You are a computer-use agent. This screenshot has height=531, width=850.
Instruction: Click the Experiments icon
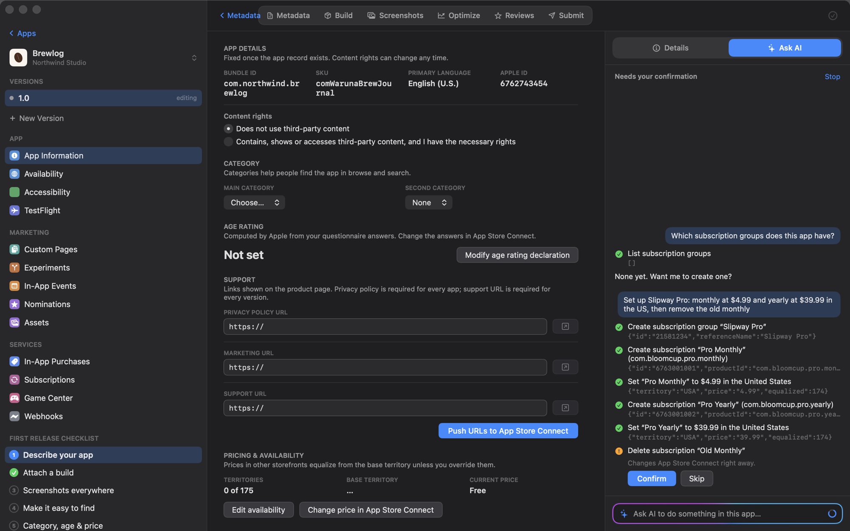(14, 268)
